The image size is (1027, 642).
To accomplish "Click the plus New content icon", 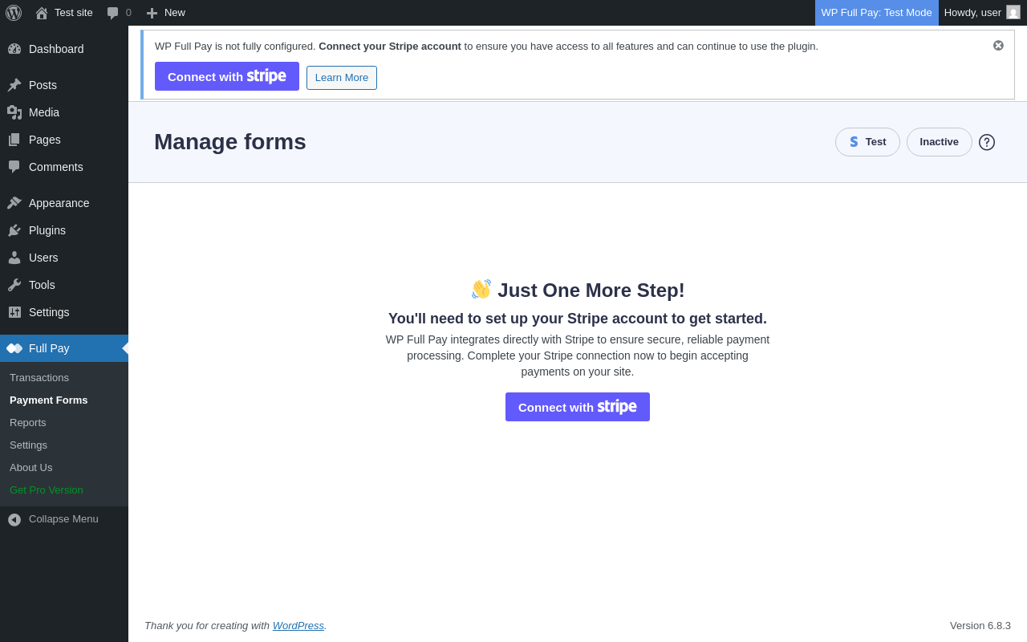I will tap(152, 13).
